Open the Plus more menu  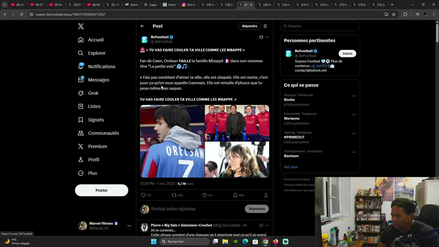tap(87, 173)
